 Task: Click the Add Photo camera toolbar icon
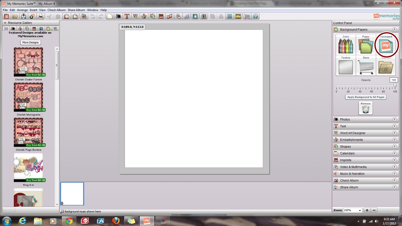click(x=118, y=16)
